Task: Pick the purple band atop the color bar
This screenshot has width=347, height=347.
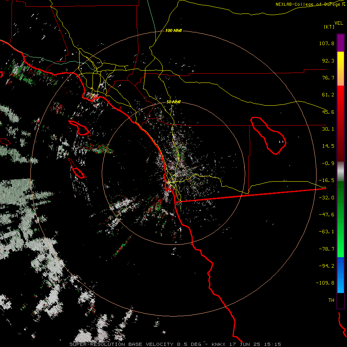Action: [x=340, y=43]
